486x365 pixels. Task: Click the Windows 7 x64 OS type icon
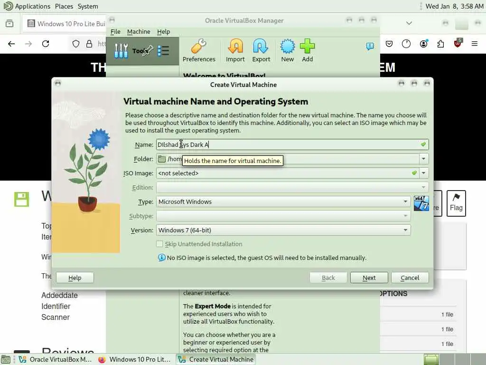pyautogui.click(x=421, y=203)
